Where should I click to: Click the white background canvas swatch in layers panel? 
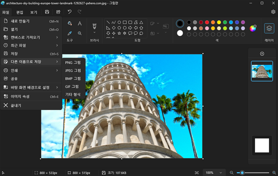pyautogui.click(x=262, y=145)
